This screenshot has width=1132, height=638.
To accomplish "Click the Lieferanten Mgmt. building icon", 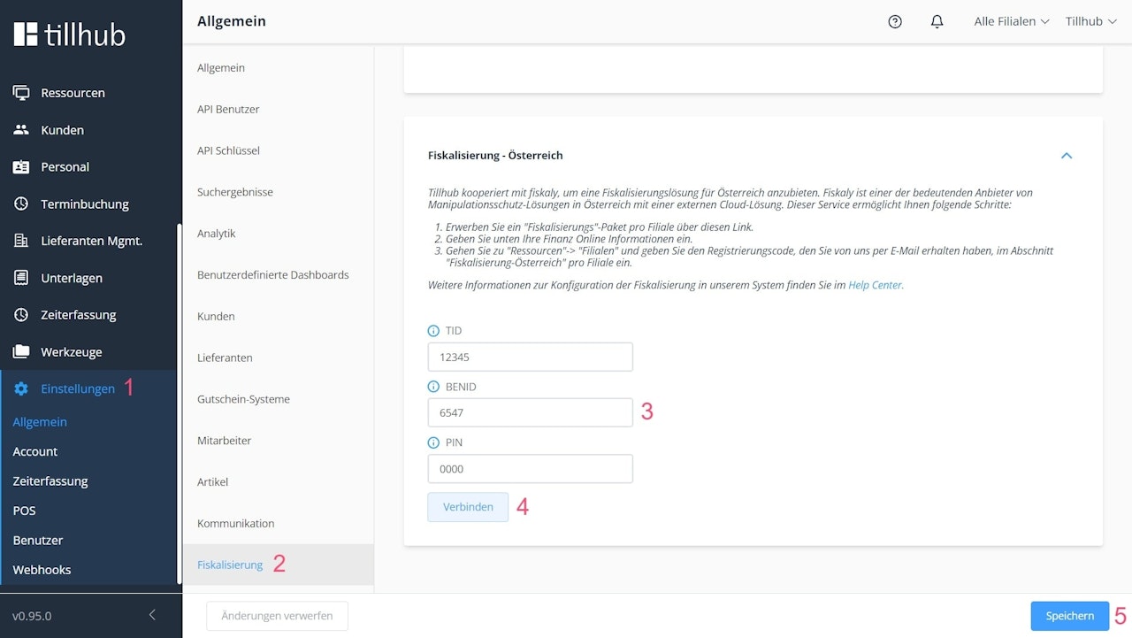I will point(21,241).
